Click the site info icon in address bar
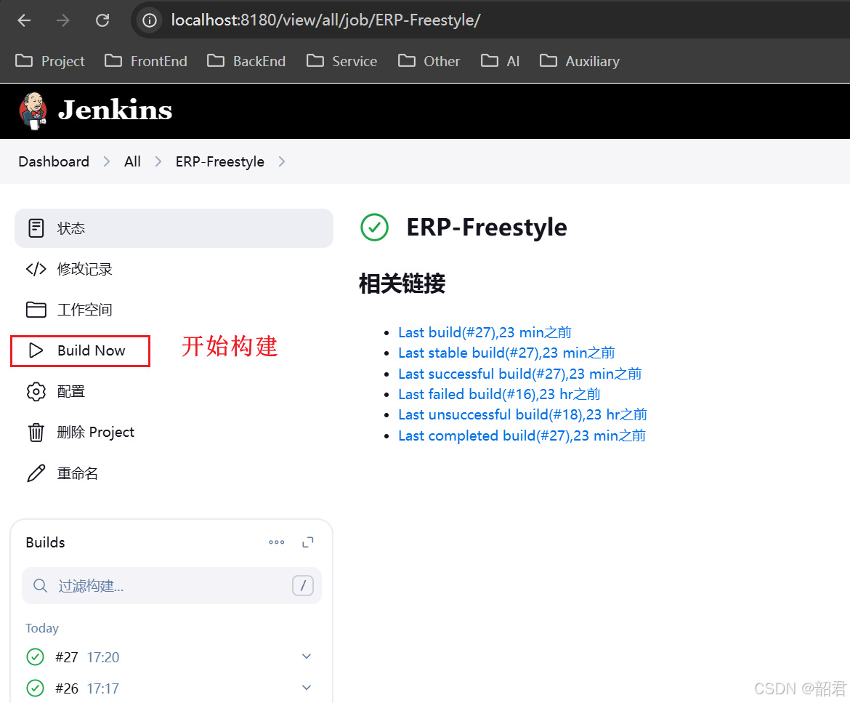850x703 pixels. (150, 20)
